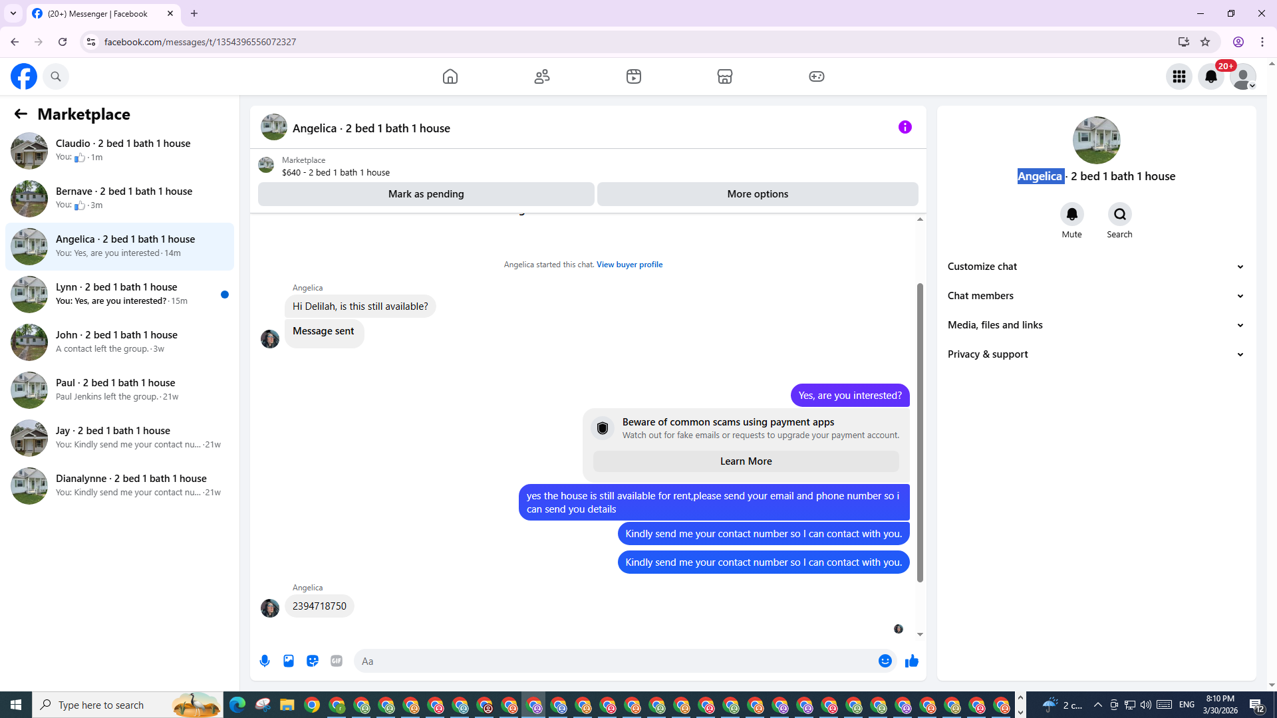Screen dimensions: 1277x718
Task: Attach a photo using the image icon
Action: point(289,661)
